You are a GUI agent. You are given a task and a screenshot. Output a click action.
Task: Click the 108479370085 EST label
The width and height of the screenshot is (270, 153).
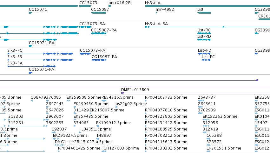pyautogui.click(x=46, y=97)
